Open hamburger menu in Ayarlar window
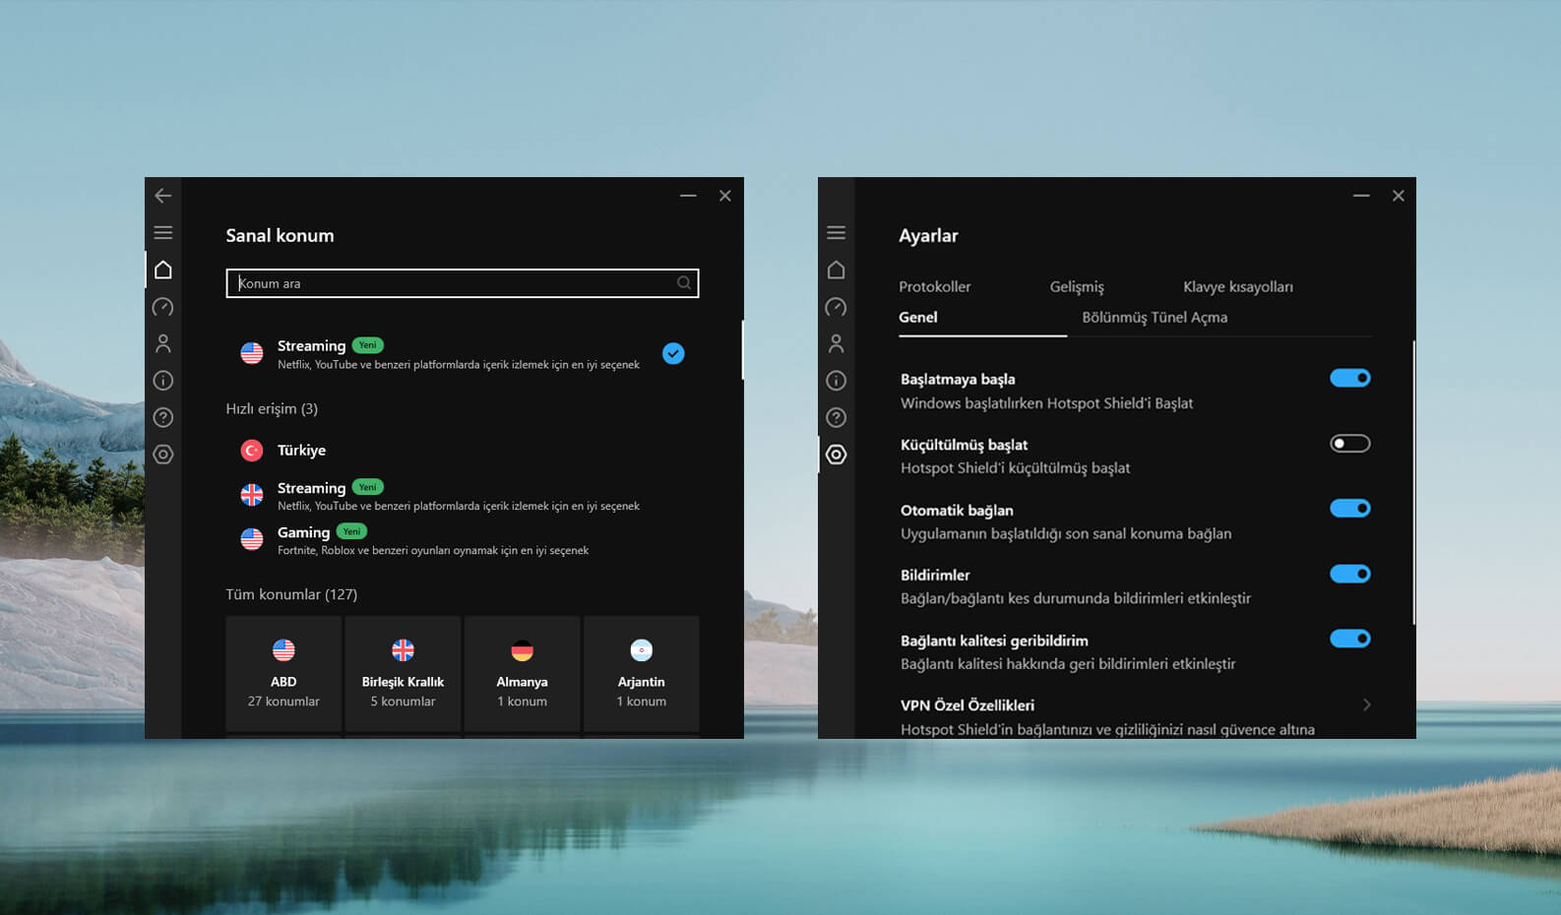Viewport: 1561px width, 915px height. pos(837,233)
